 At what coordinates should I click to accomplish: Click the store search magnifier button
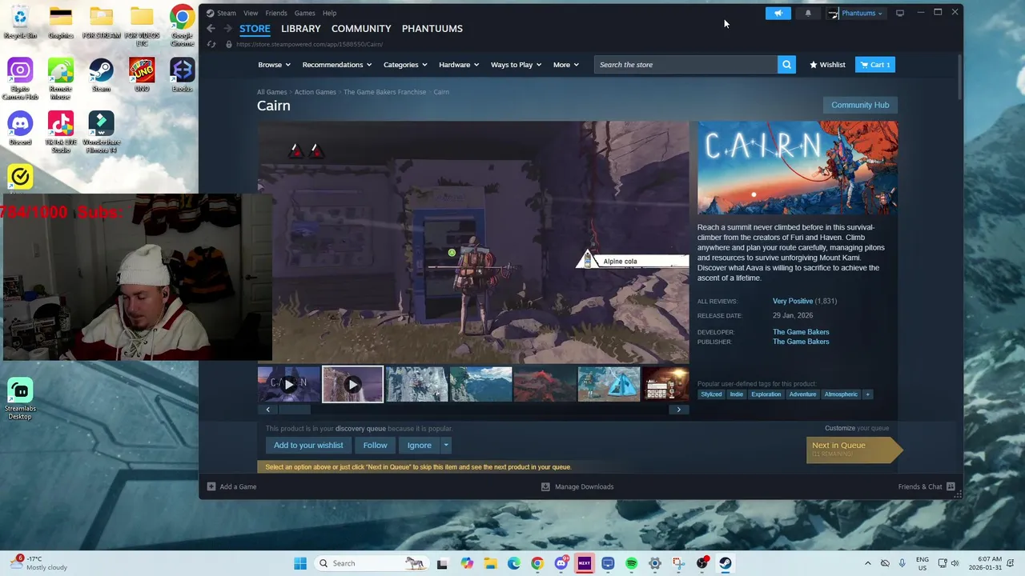786,65
